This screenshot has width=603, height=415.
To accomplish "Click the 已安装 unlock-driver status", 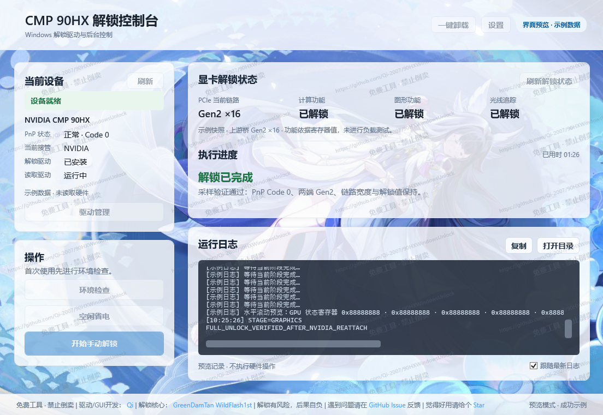I will click(75, 162).
